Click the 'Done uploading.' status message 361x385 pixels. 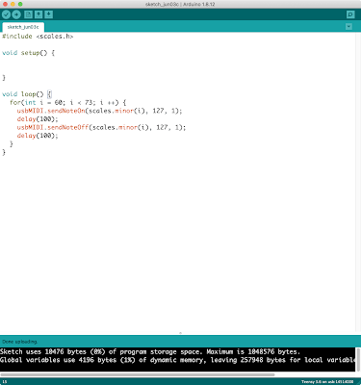click(19, 342)
